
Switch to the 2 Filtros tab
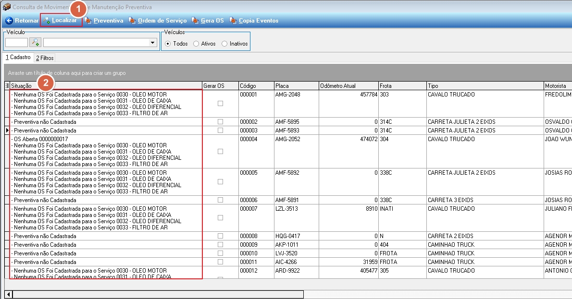pyautogui.click(x=45, y=58)
